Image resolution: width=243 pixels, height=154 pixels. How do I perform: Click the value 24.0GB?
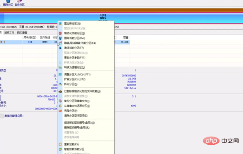pos(132,79)
